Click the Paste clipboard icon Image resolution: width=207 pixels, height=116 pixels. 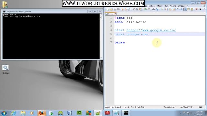(x=141, y=9)
